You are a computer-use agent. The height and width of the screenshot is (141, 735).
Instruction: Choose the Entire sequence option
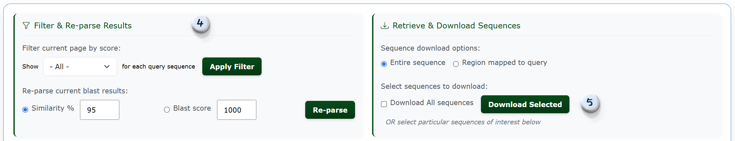click(x=384, y=64)
